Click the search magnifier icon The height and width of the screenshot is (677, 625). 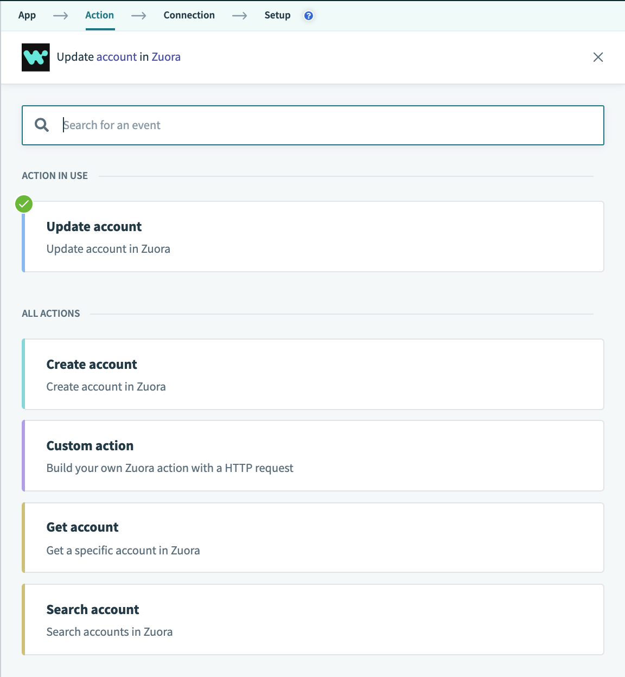point(41,125)
